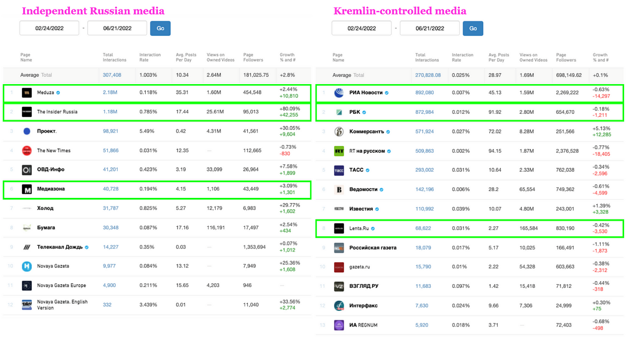The image size is (630, 340).
Task: Select The Insider Russia logo icon
Action: pos(27,112)
